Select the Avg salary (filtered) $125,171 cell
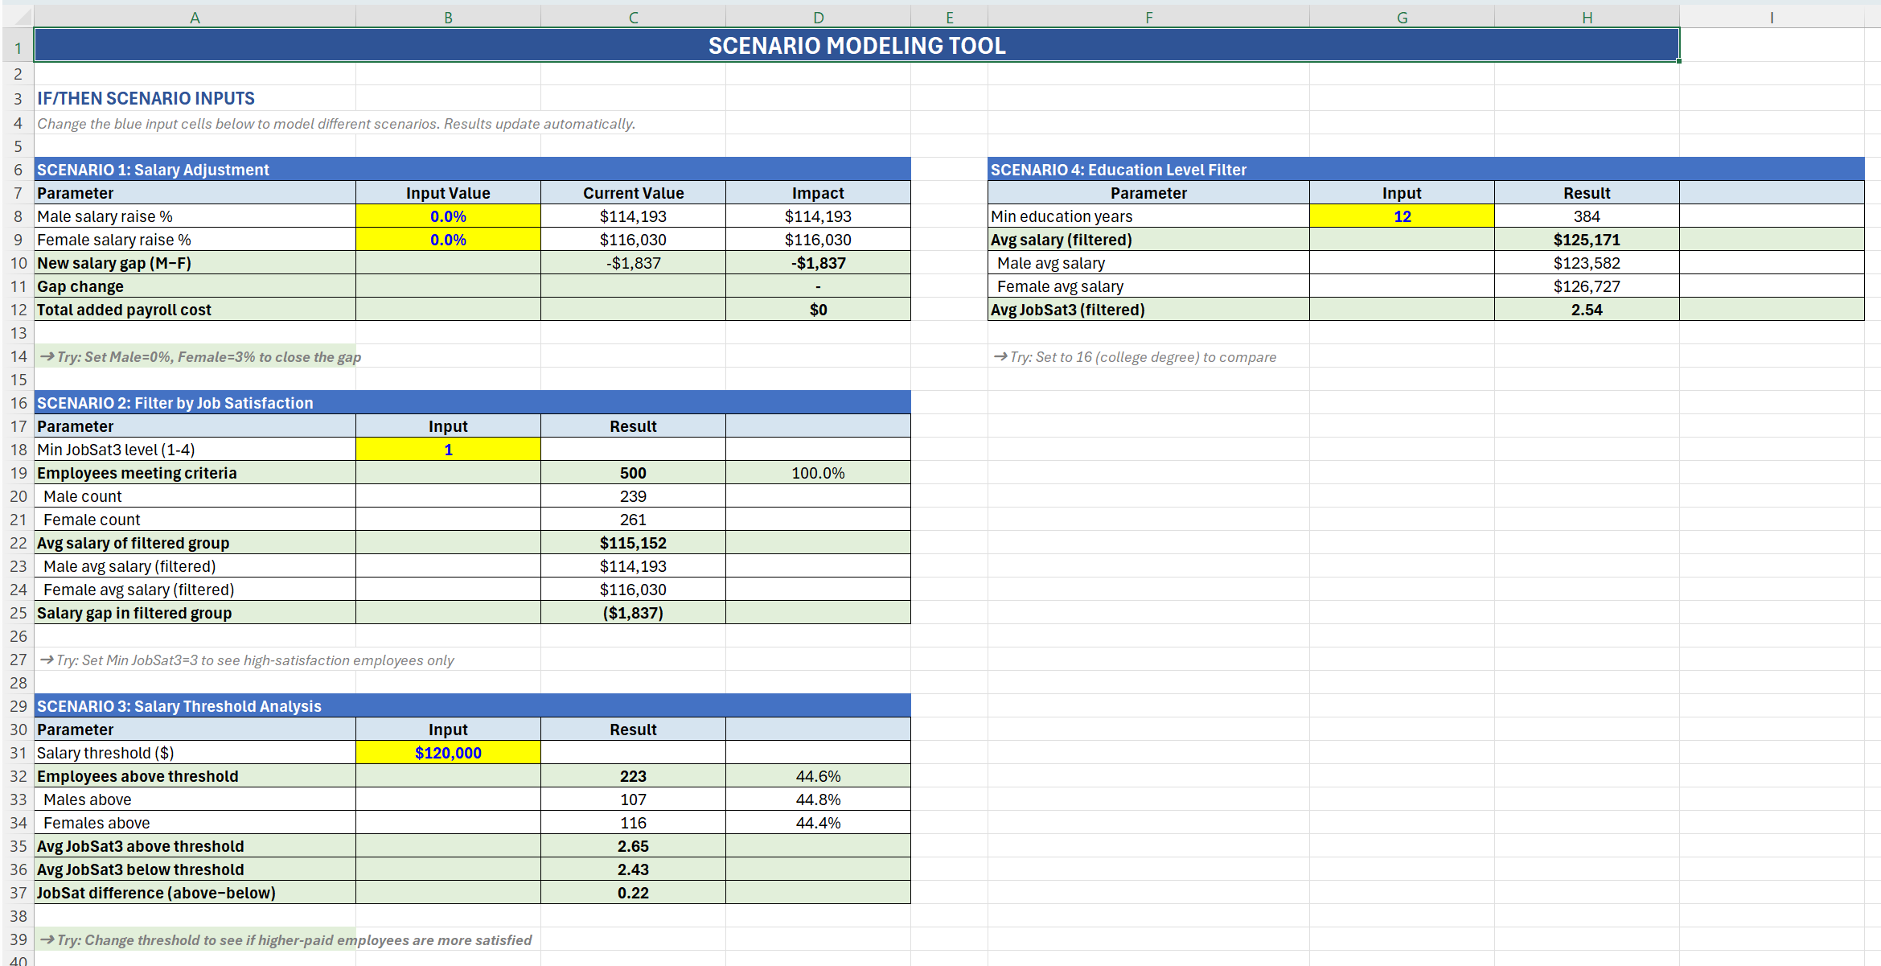This screenshot has width=1881, height=966. click(x=1586, y=240)
